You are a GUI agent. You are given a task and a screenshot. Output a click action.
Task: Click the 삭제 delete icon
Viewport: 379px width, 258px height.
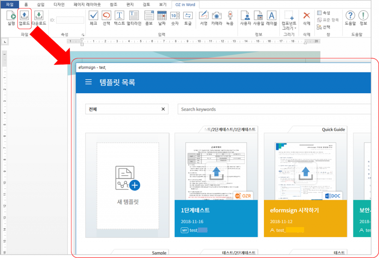click(x=306, y=18)
